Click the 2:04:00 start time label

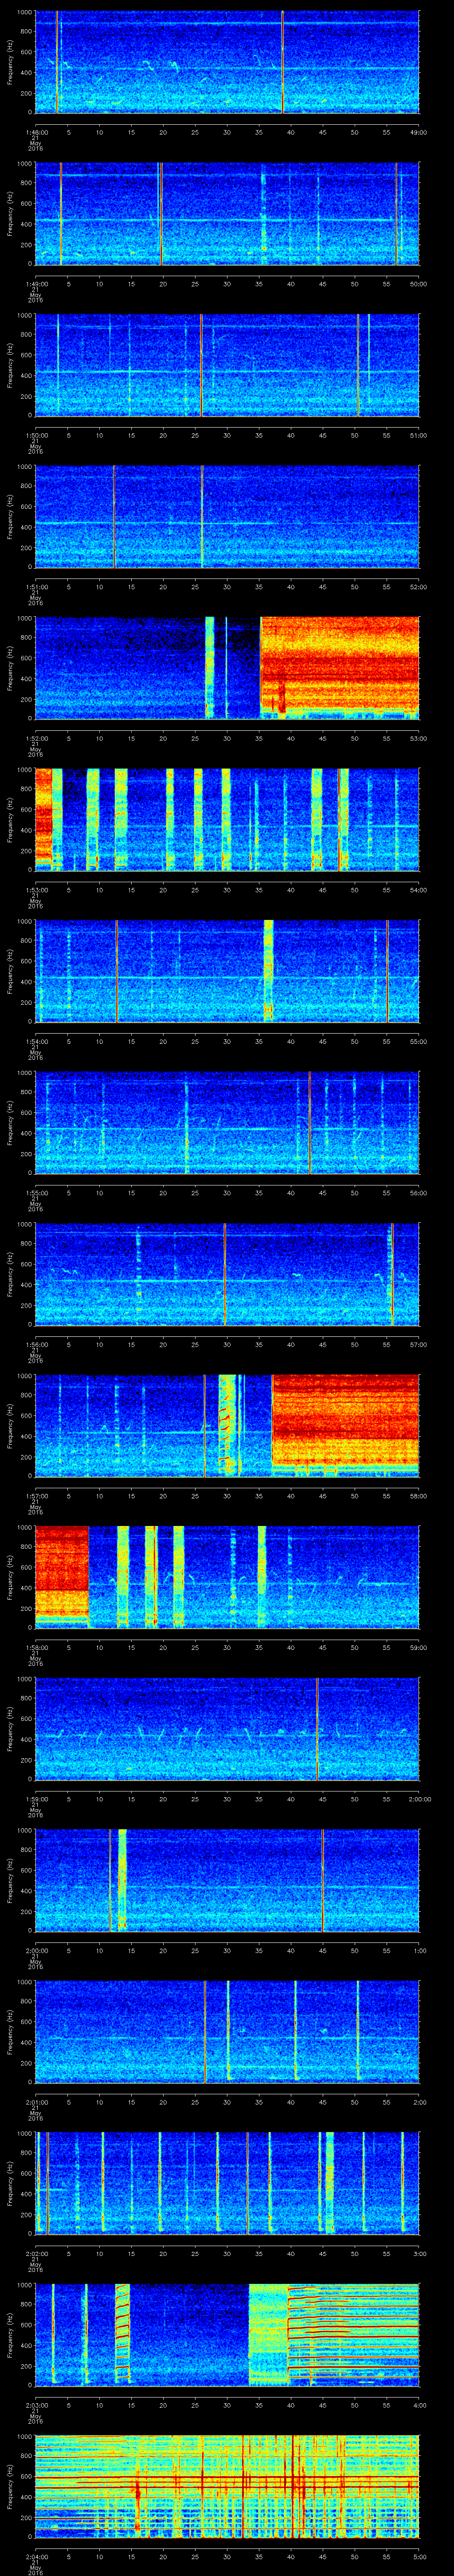[36, 2556]
